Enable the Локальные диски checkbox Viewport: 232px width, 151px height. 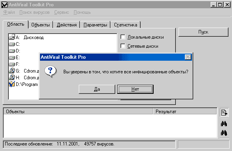click(x=123, y=37)
